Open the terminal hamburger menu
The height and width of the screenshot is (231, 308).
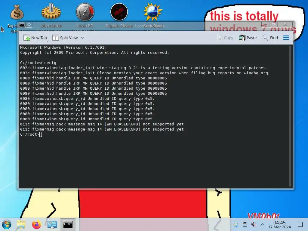[286, 38]
